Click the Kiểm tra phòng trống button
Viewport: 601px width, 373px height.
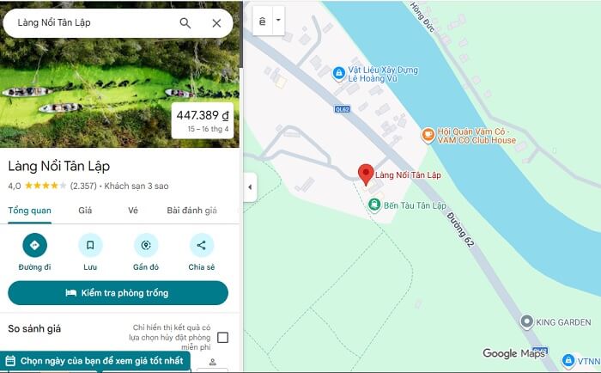click(x=118, y=293)
